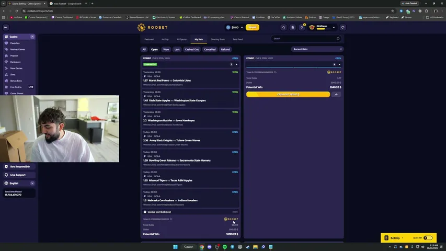This screenshot has width=446, height=251.
Task: Filter bets by Open
Action: point(154,50)
